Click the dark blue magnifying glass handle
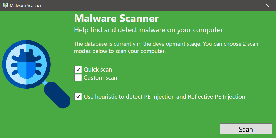Image resolution: width=276 pixels, height=138 pixels. (x=58, y=95)
